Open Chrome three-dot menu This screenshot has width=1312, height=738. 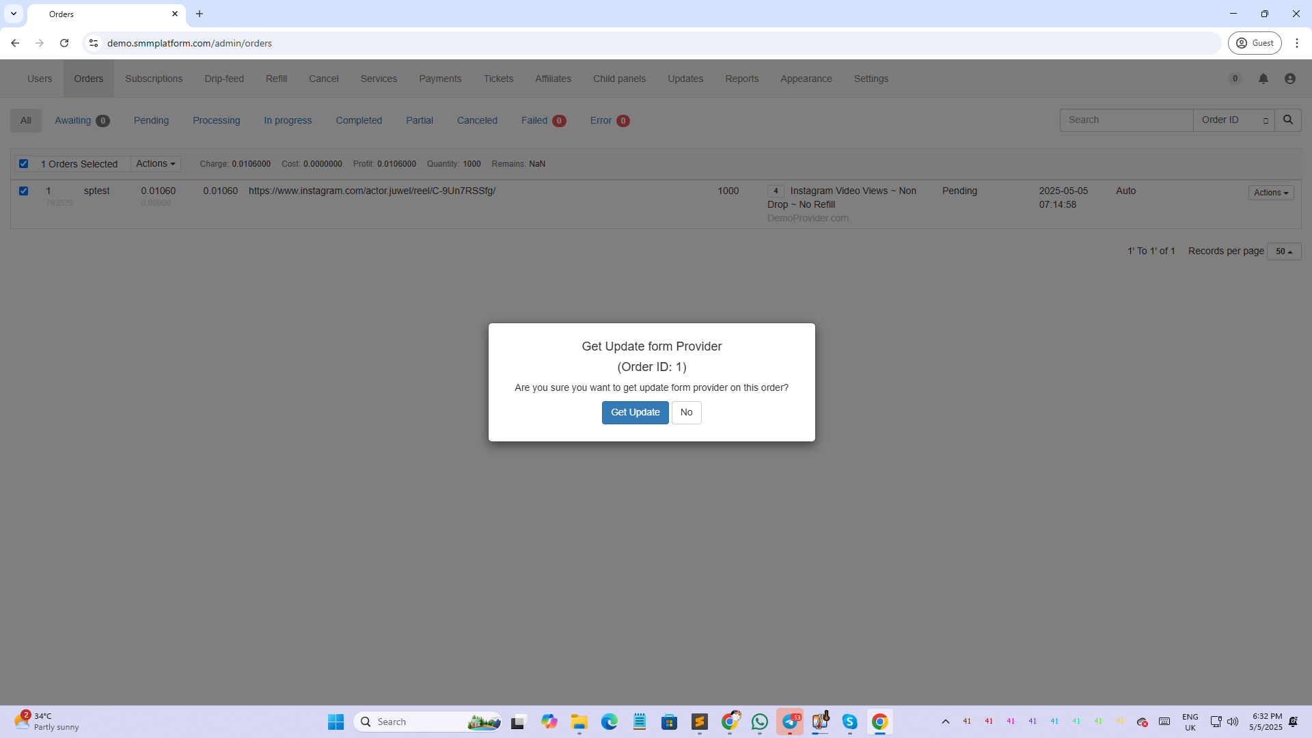point(1296,43)
